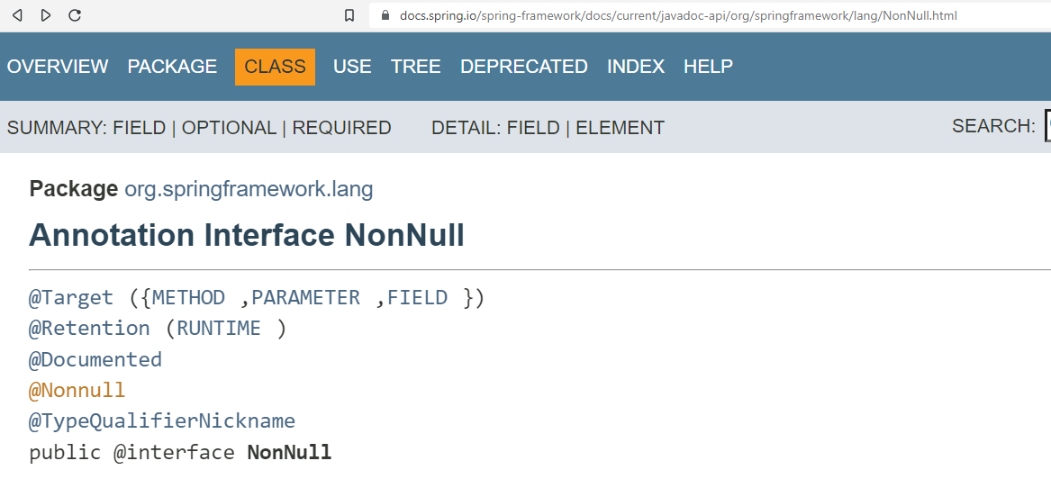Click the URL address bar
1051x479 pixels.
[x=711, y=15]
